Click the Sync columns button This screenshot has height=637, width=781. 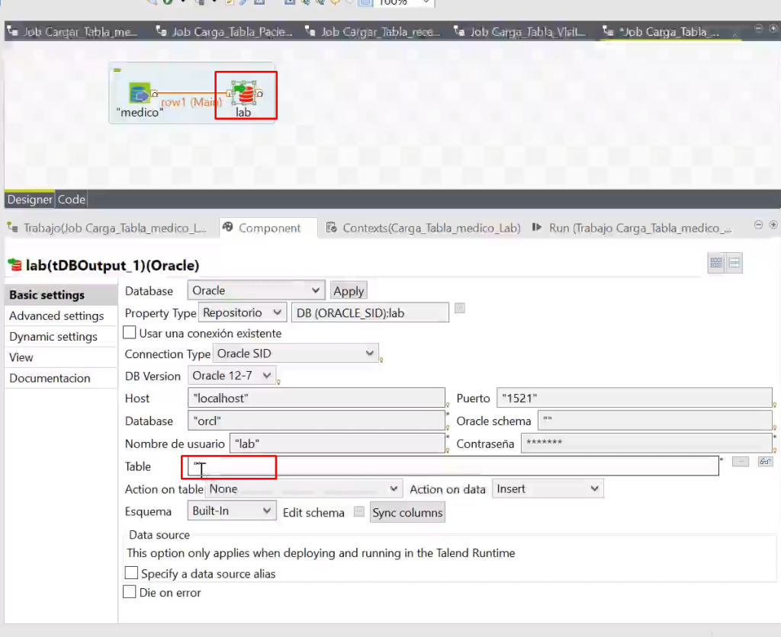coord(407,513)
